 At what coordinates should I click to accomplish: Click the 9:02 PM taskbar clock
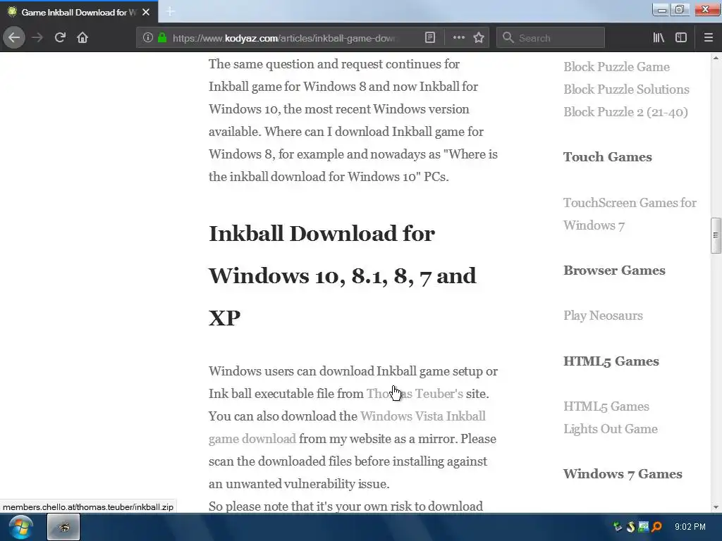690,527
